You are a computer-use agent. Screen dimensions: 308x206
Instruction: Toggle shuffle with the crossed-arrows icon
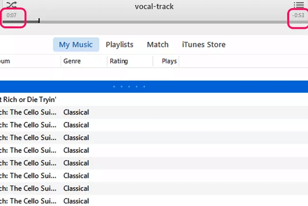point(11,5)
